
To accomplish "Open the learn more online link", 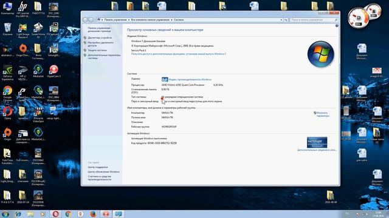I will (x=317, y=150).
